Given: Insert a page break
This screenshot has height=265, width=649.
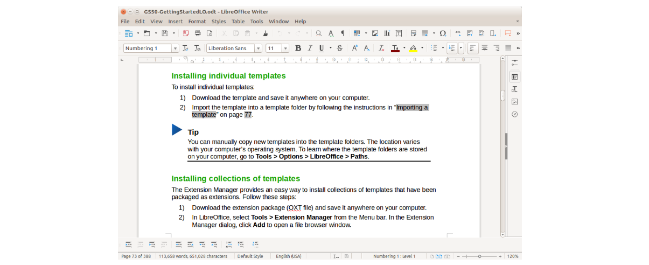Looking at the screenshot, I should pyautogui.click(x=413, y=33).
